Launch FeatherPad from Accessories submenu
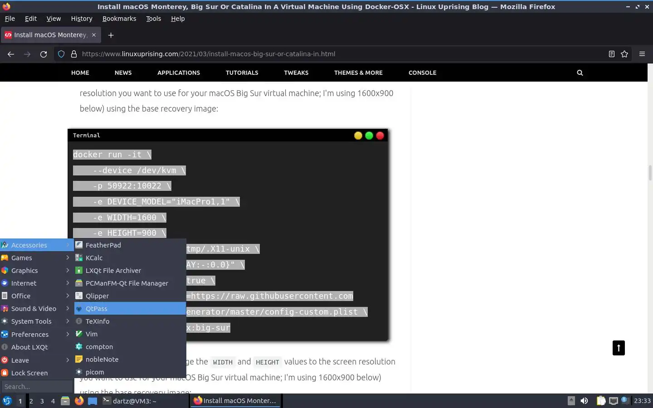This screenshot has height=408, width=653. coord(130,245)
